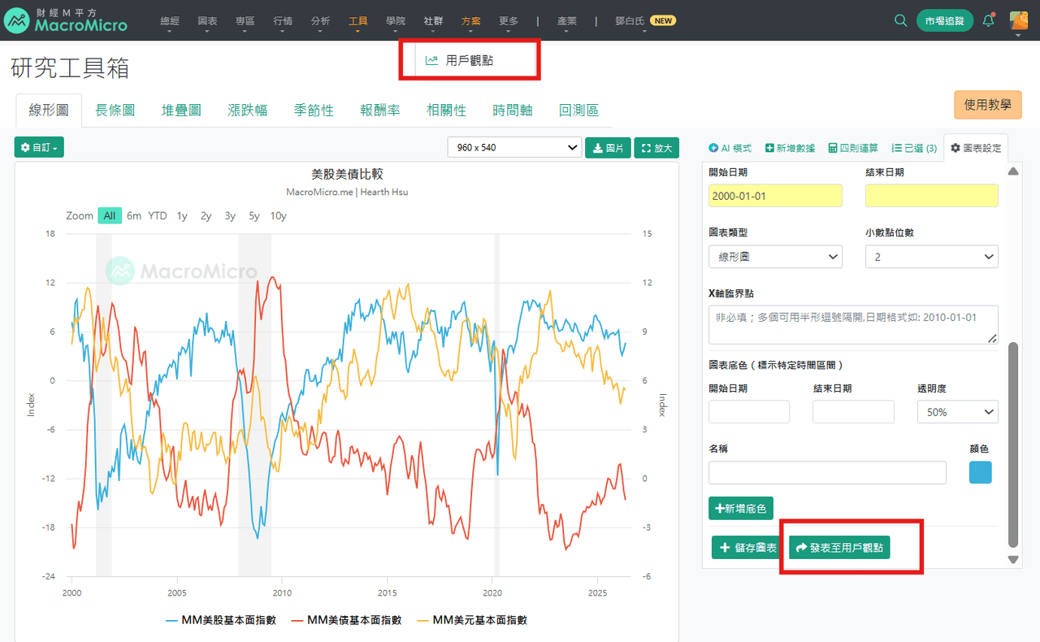Viewport: 1040px width, 642px height.
Task: Click the 市場追蹤 button
Action: point(945,21)
